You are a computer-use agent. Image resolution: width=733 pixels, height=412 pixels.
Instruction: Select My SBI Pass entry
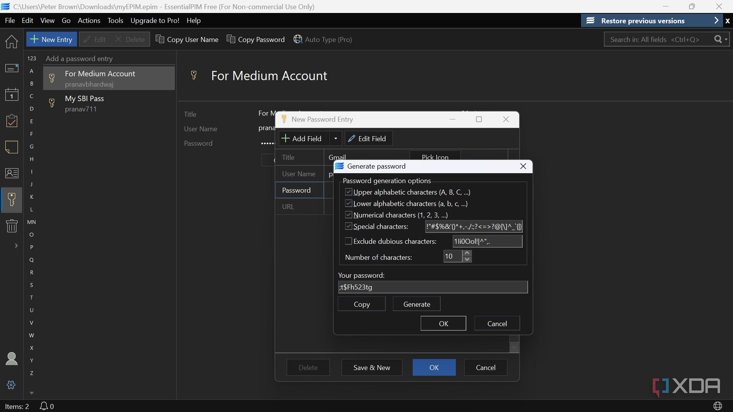pos(109,103)
